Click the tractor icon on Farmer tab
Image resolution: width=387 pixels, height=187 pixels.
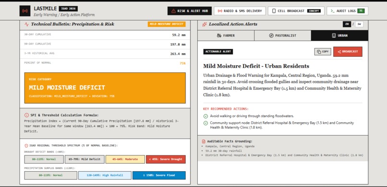pyautogui.click(x=219, y=35)
